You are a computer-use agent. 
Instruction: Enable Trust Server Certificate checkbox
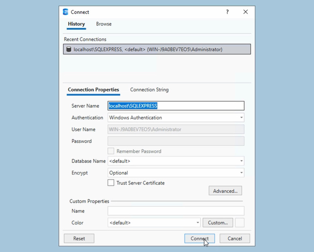(111, 183)
